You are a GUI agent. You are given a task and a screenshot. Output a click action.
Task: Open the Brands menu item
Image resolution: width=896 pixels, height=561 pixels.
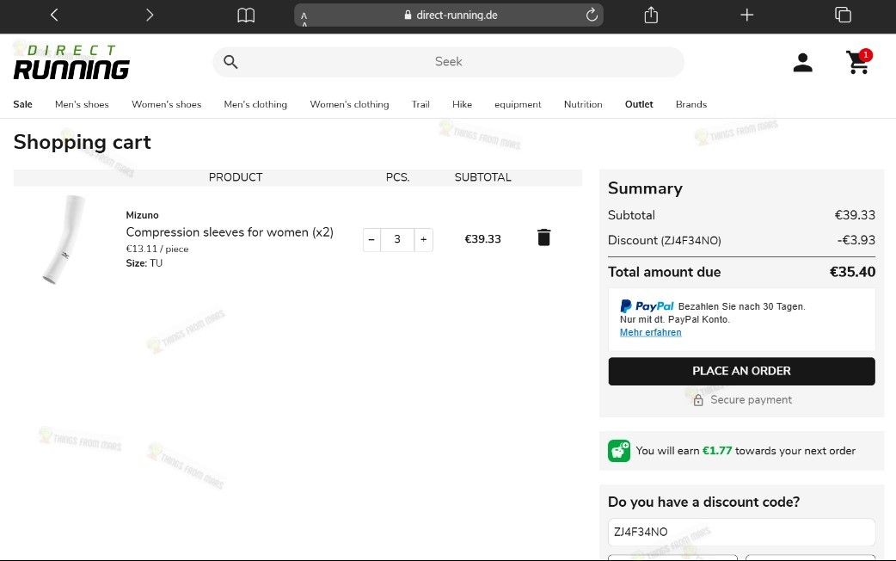690,104
